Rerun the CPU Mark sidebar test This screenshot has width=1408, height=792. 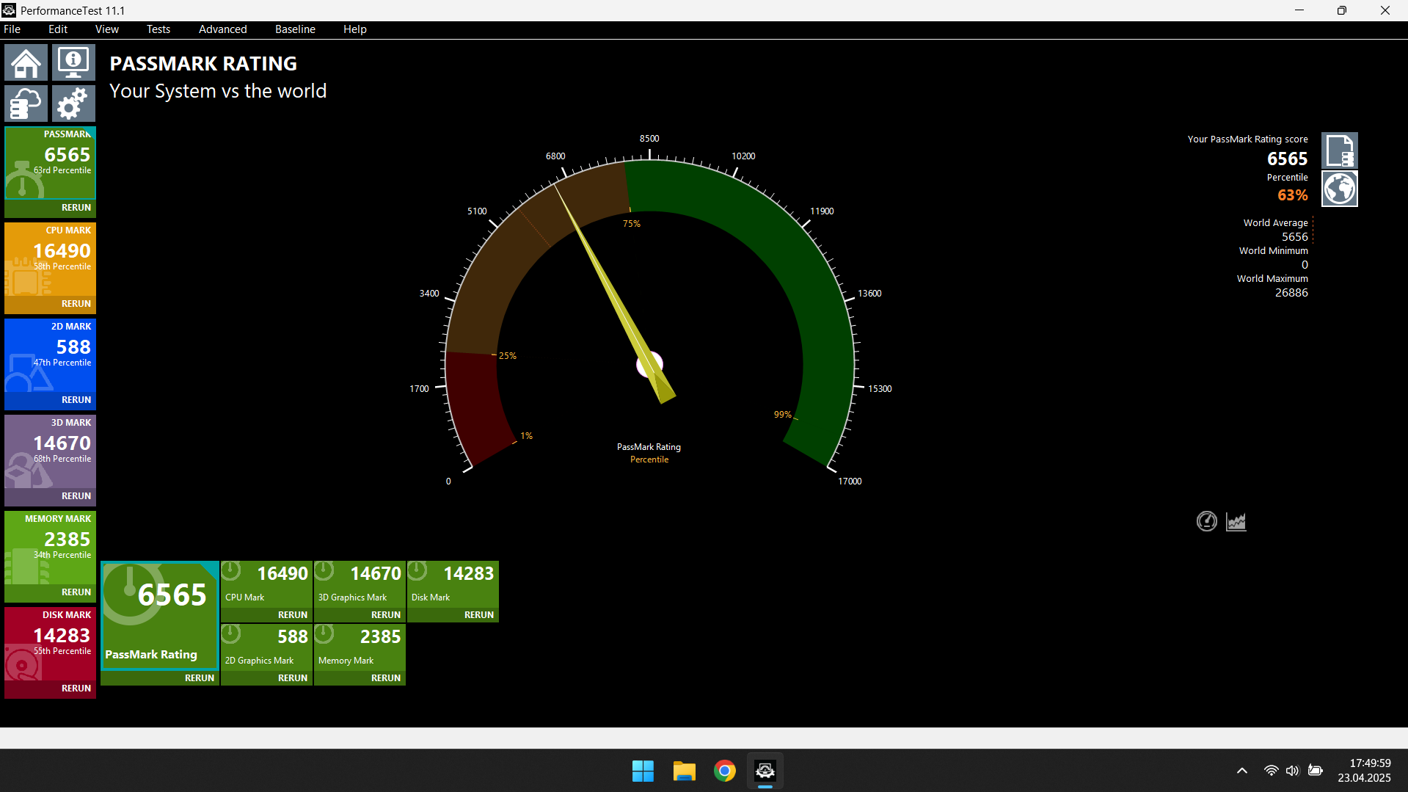click(76, 304)
